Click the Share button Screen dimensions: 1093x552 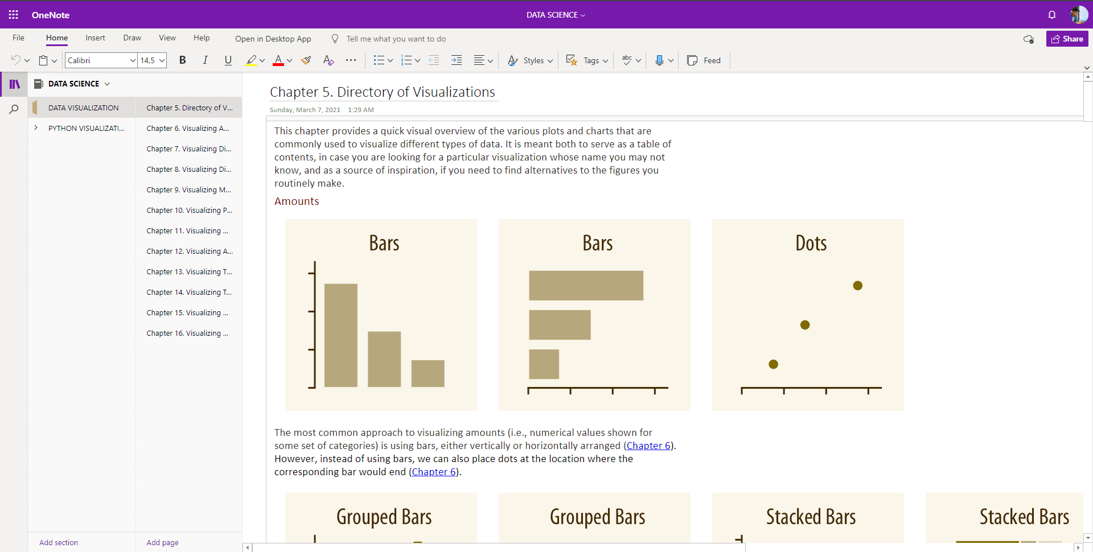[1067, 39]
